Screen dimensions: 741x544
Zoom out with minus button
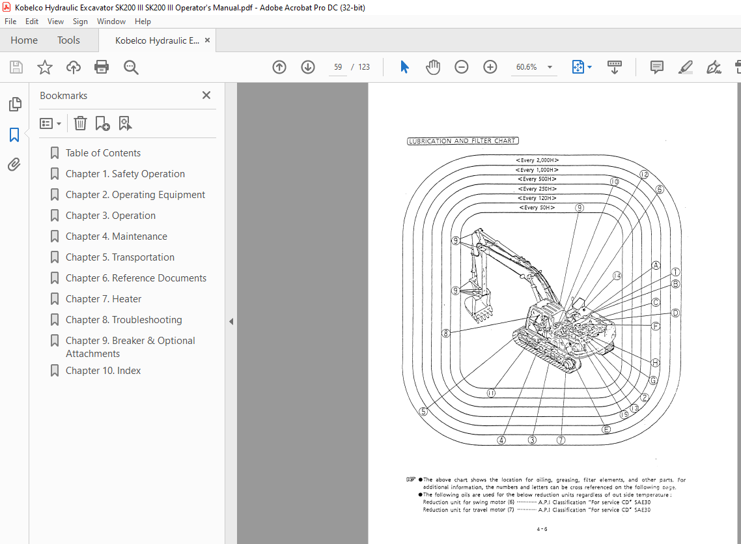click(x=461, y=67)
